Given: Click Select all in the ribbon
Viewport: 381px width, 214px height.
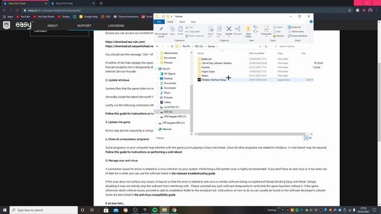Looking at the screenshot, I should pyautogui.click(x=294, y=27).
